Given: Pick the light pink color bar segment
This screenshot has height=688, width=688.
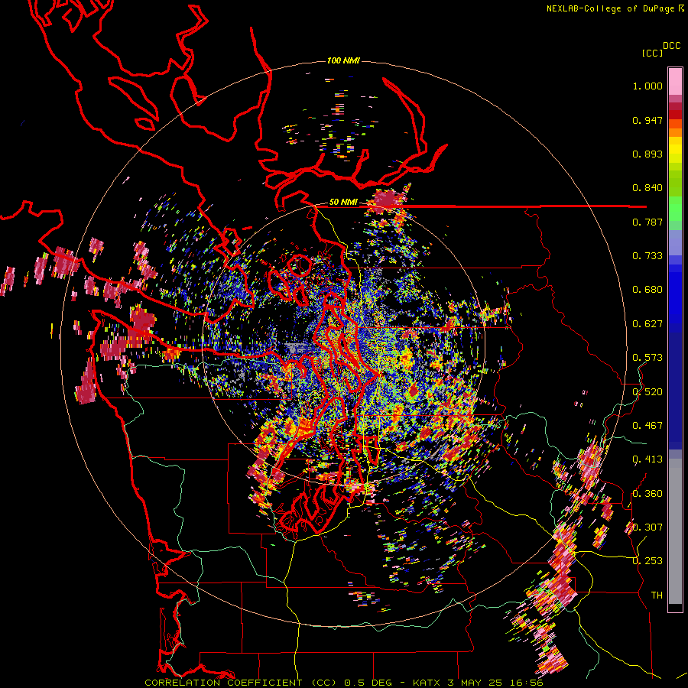Looking at the screenshot, I should click(675, 81).
